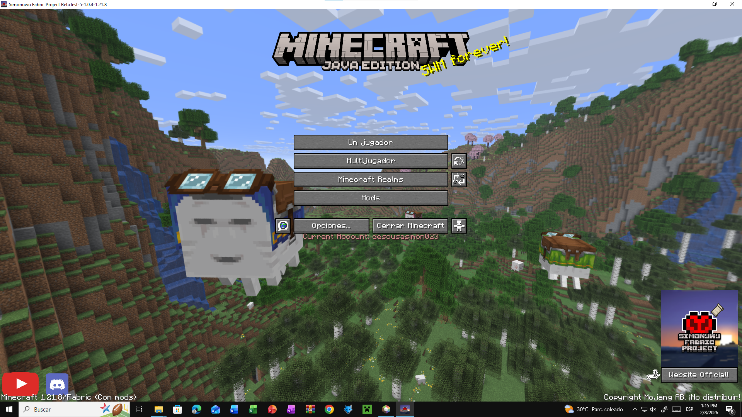Click the swap-faces icon beside Minecraft Realms

[x=459, y=180]
